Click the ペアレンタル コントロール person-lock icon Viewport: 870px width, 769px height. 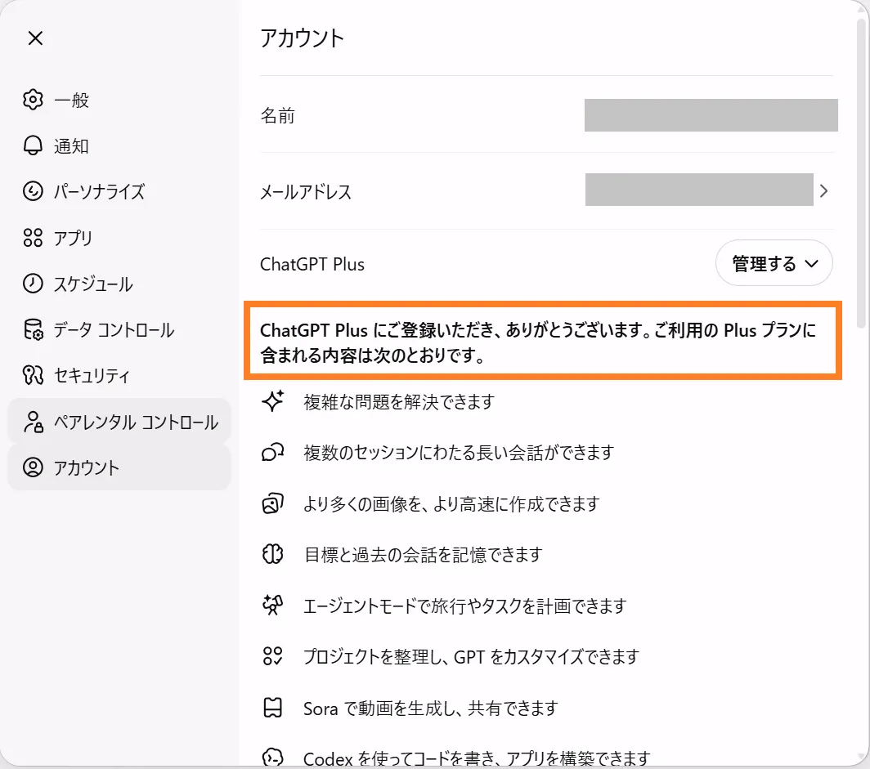coord(33,423)
